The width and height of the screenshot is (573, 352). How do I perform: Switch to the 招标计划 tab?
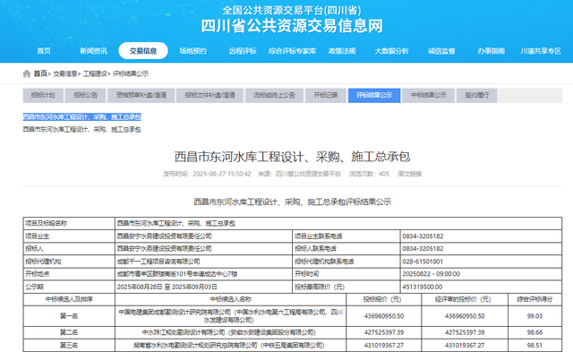click(x=43, y=96)
